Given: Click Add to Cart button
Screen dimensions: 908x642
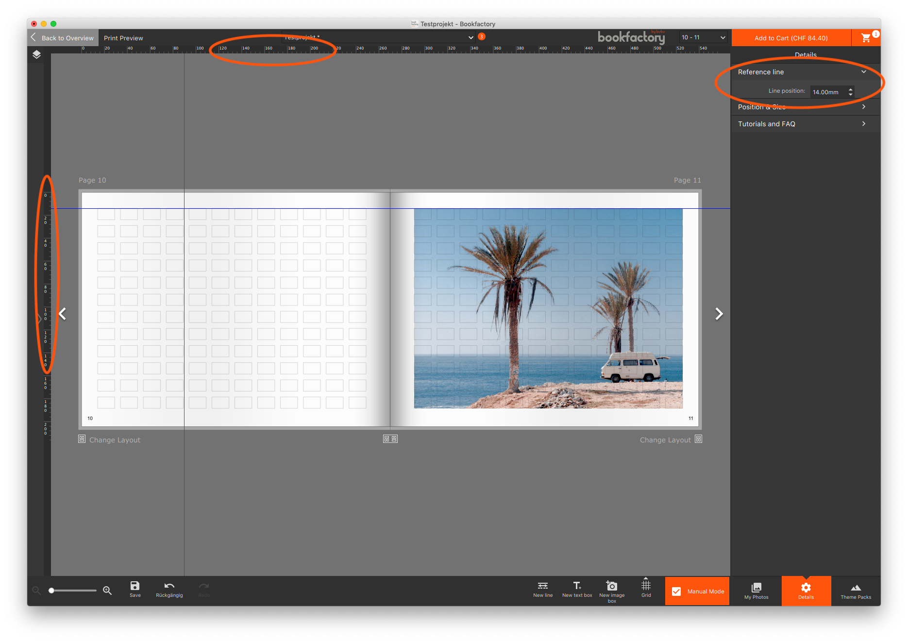Looking at the screenshot, I should click(790, 38).
